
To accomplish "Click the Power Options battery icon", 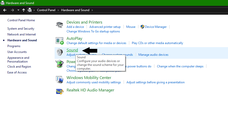I will tap(59, 64).
